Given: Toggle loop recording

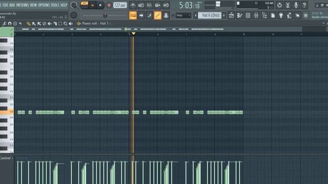Looking at the screenshot, I should [166, 5].
